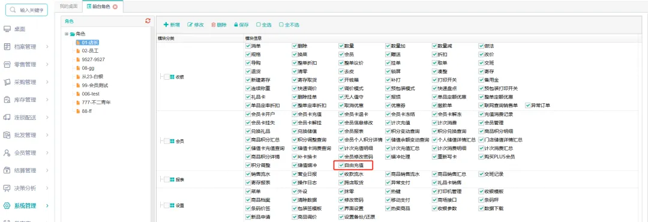The height and width of the screenshot is (222, 648).
Task: Uncheck the 购买PLUS会员 permission
Action: [481, 157]
